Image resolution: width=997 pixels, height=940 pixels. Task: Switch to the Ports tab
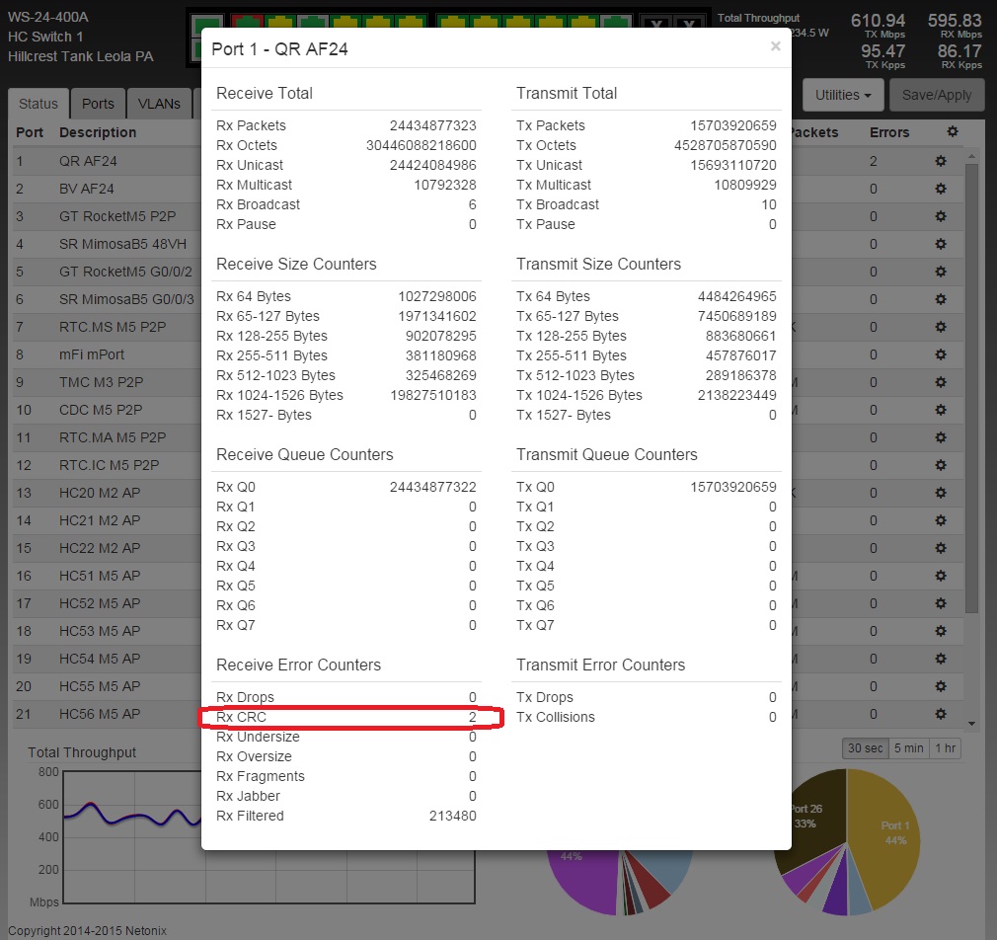click(x=98, y=104)
